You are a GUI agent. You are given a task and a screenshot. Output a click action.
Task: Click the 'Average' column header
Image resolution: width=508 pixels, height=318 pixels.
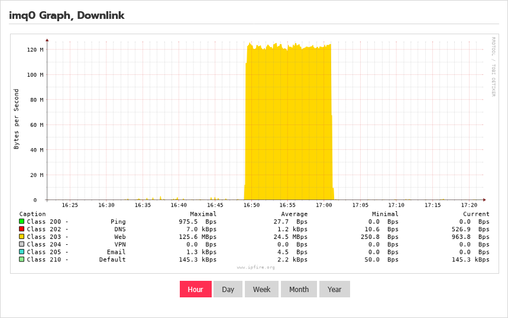pos(294,214)
